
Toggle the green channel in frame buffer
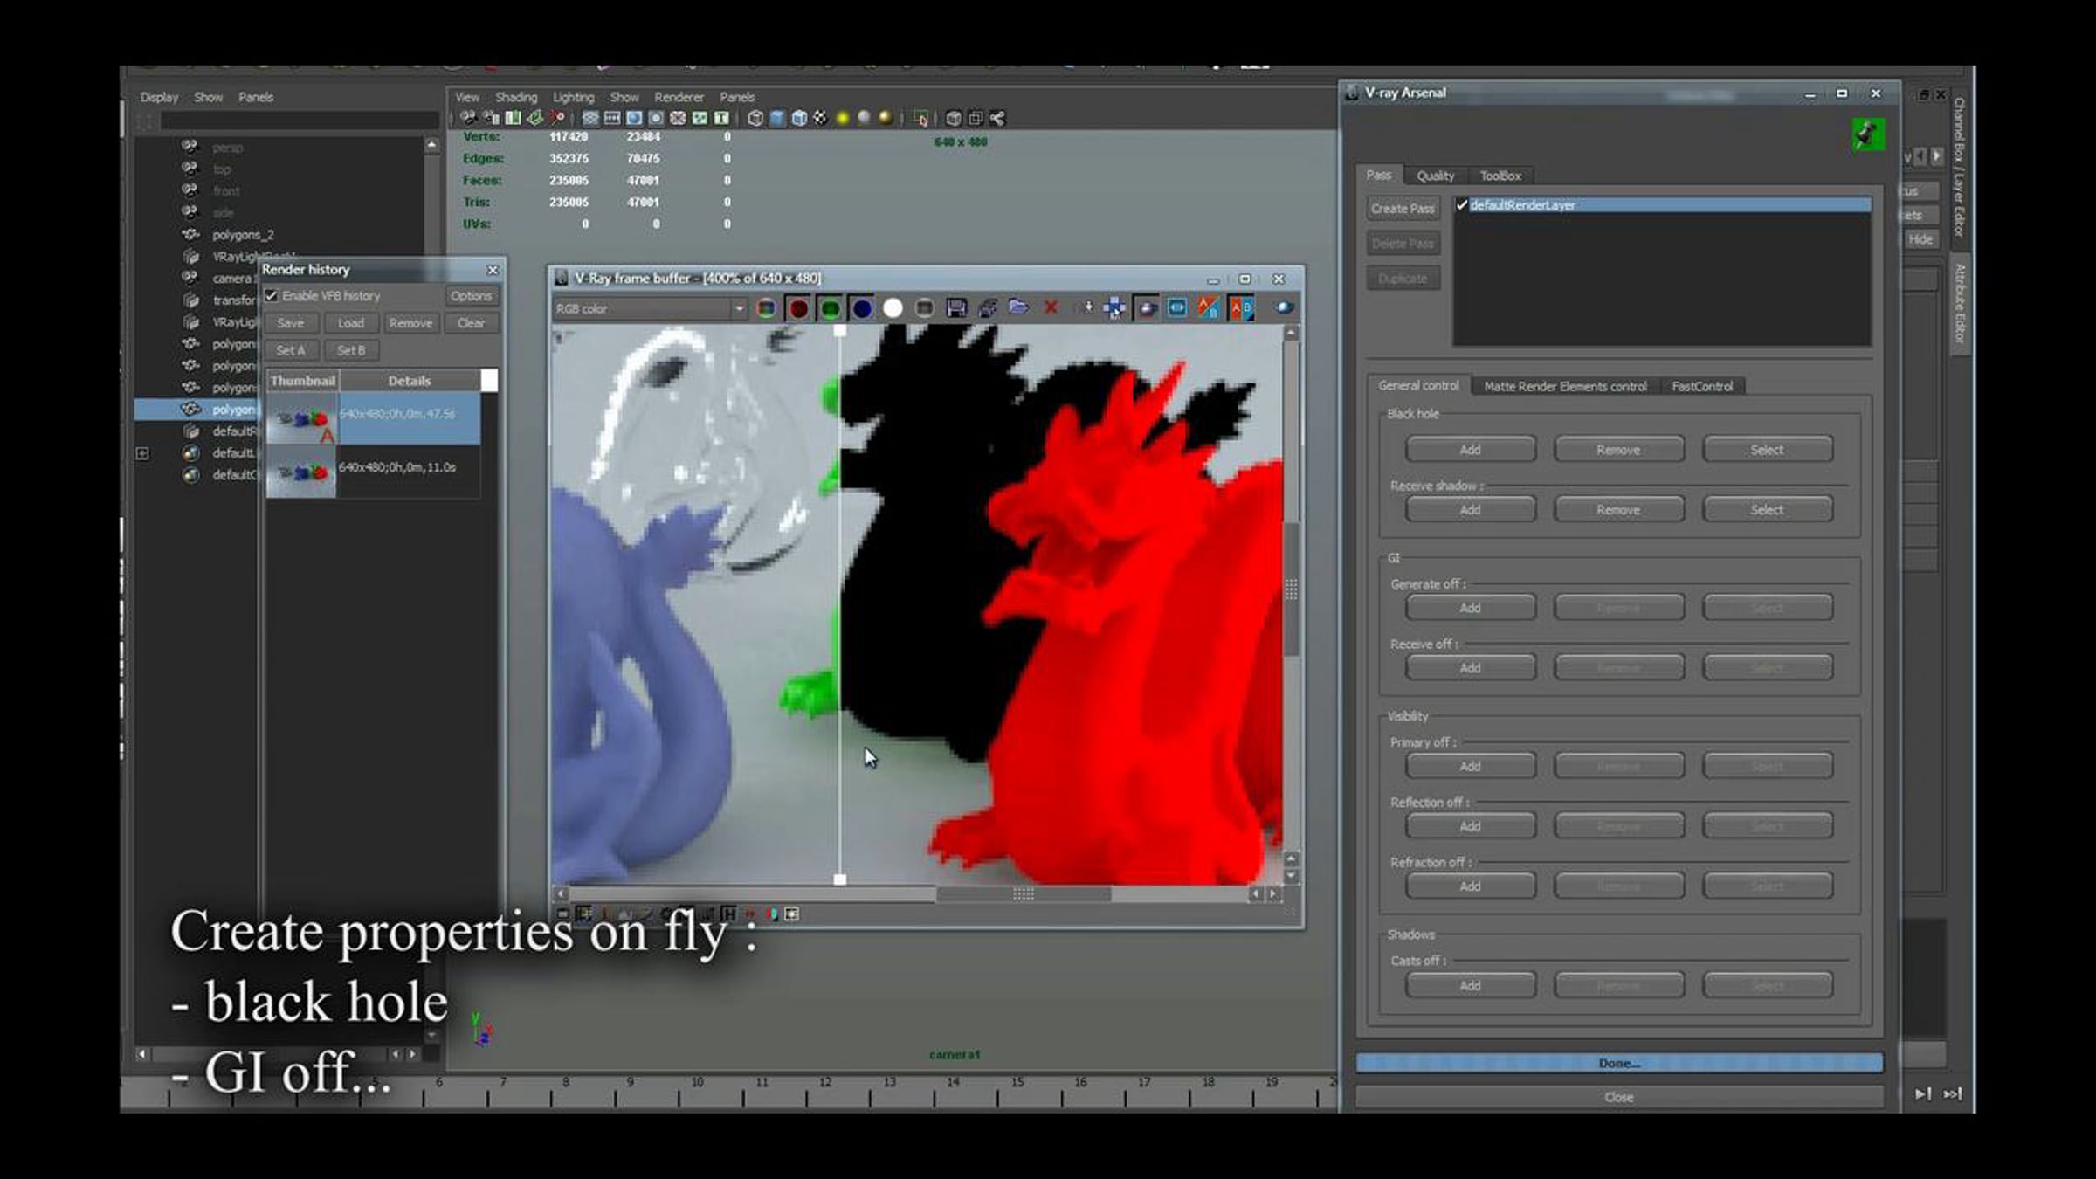(830, 308)
